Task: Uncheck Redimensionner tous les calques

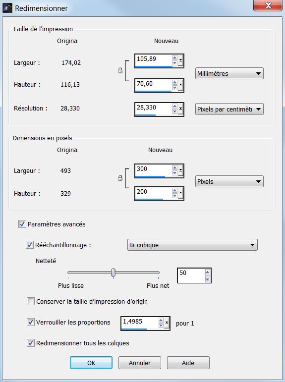Action: 31,343
